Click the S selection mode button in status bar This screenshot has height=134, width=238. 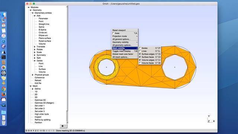(x=44, y=131)
